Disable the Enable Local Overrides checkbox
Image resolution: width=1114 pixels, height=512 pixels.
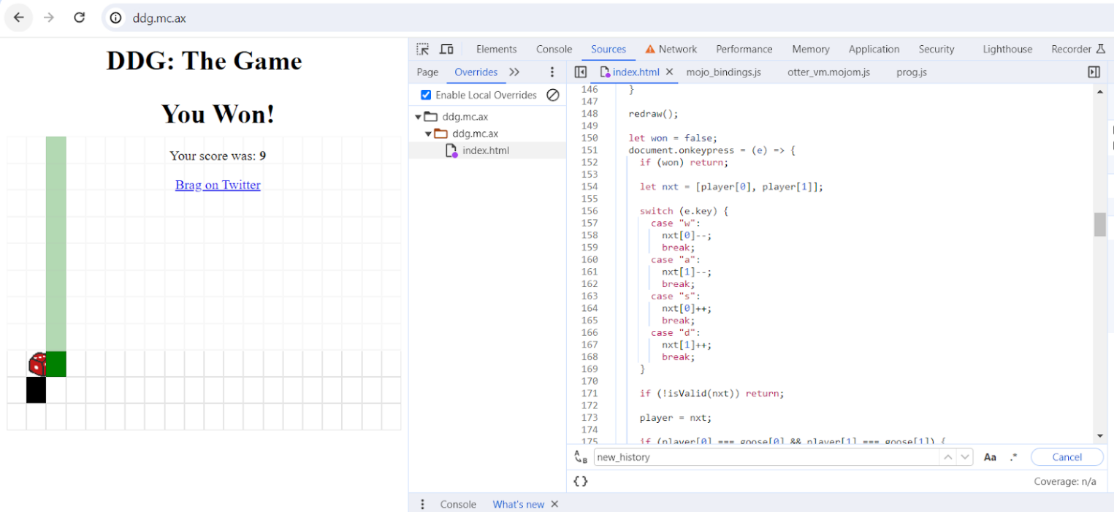click(x=426, y=95)
